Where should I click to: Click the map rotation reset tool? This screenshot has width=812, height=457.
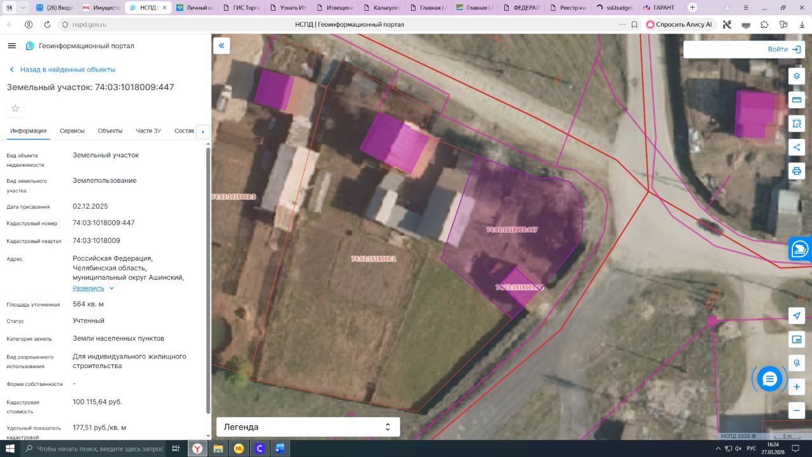point(796,364)
